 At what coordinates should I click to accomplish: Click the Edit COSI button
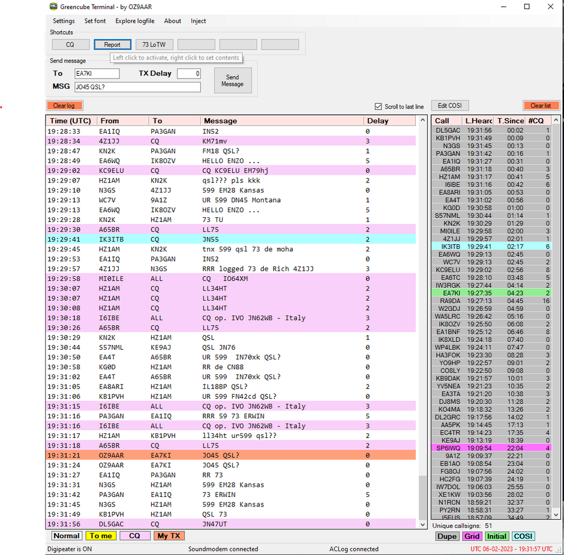(x=449, y=106)
